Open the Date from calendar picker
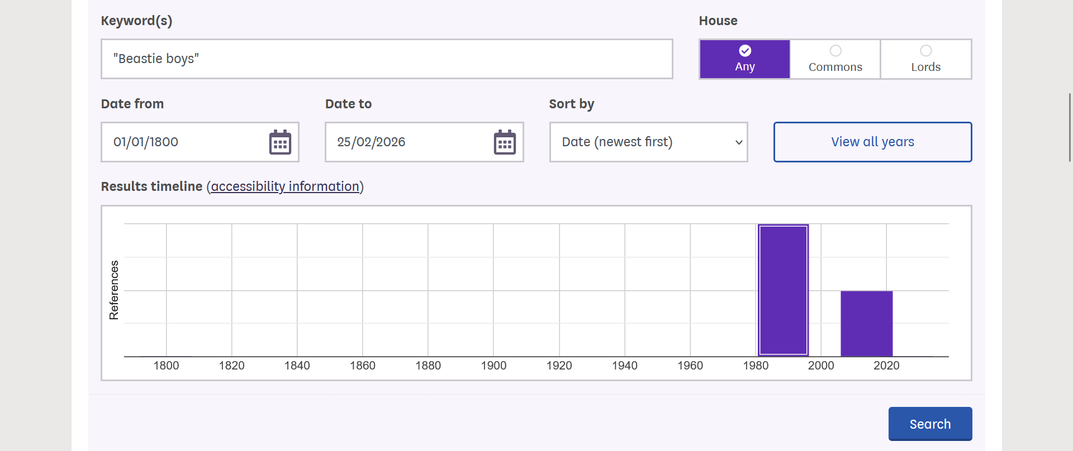This screenshot has width=1073, height=451. [280, 142]
